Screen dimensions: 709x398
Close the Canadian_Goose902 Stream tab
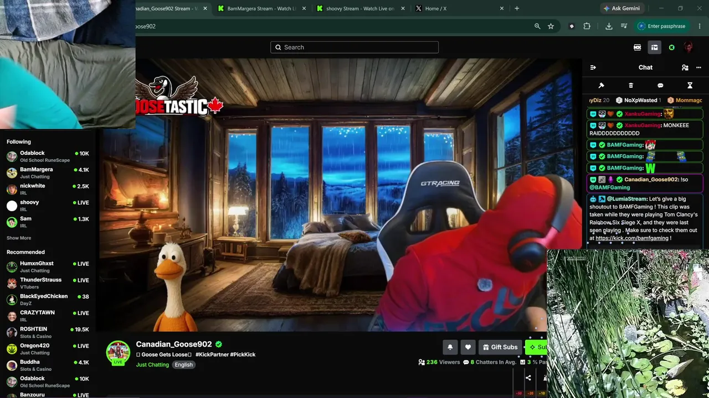click(205, 8)
